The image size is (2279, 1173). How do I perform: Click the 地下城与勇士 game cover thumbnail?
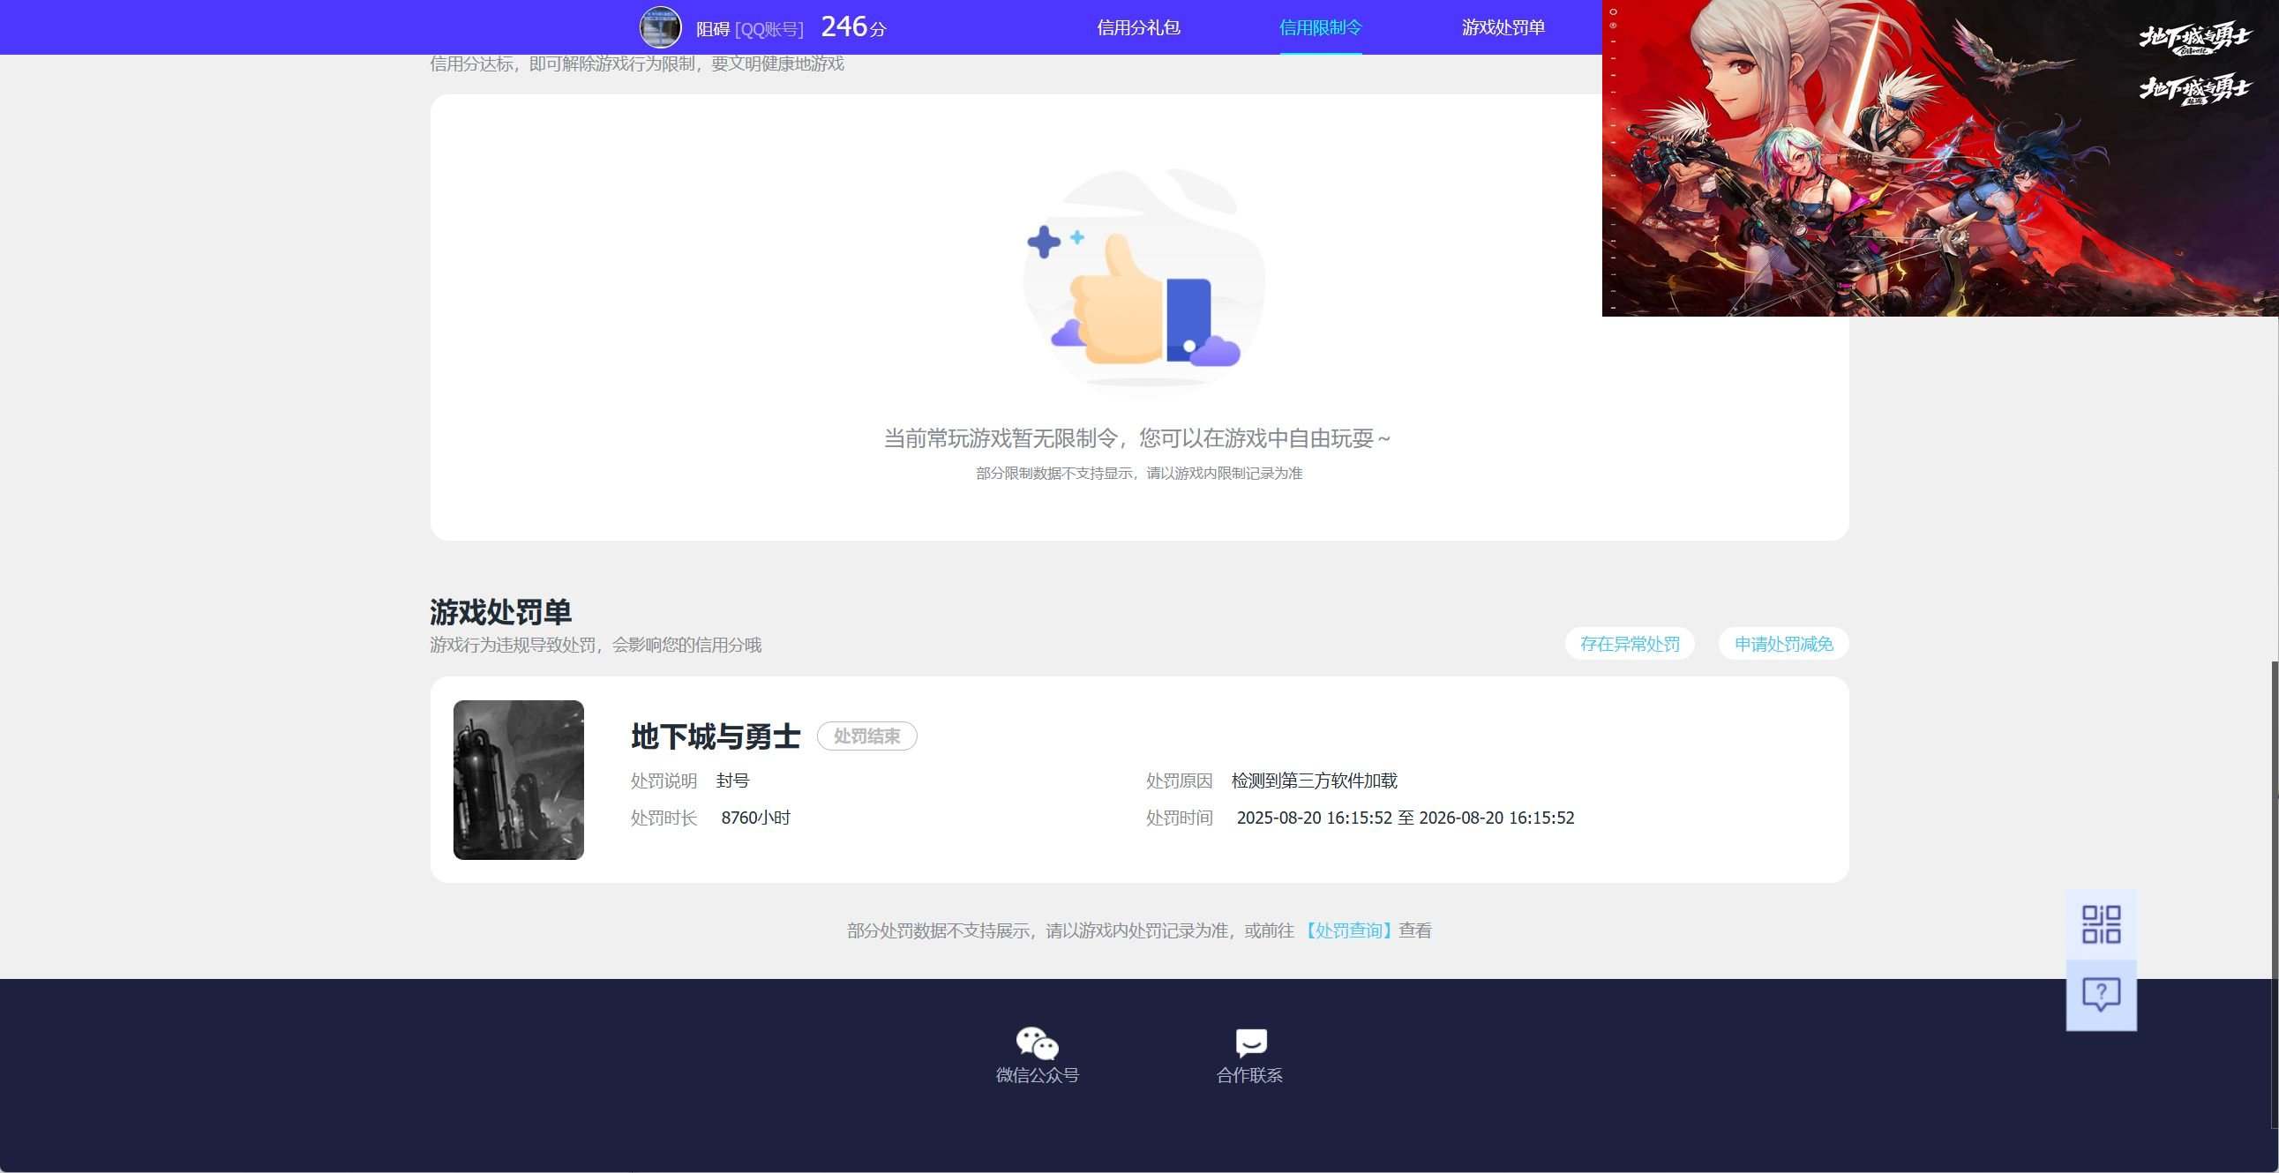tap(519, 780)
